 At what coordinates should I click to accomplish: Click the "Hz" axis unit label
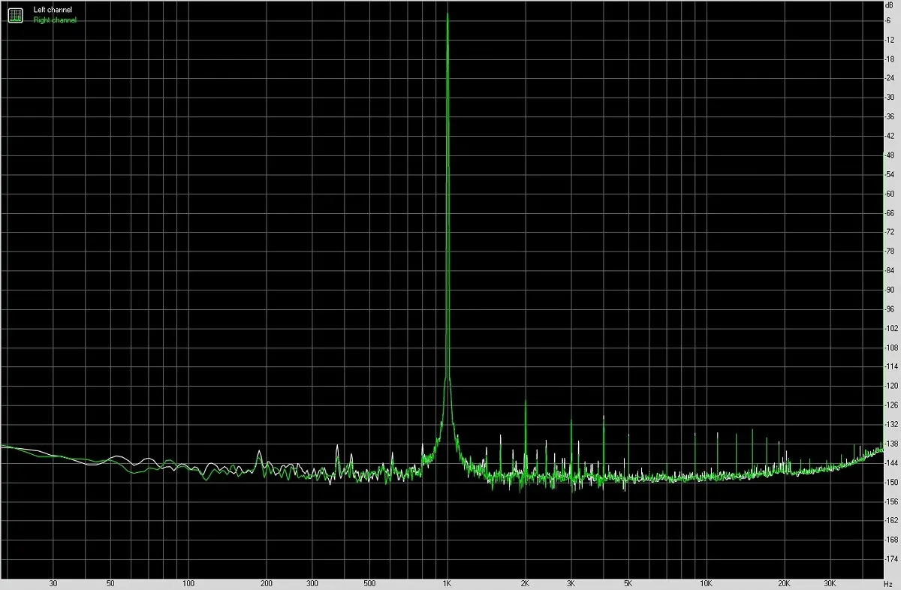[x=890, y=583]
